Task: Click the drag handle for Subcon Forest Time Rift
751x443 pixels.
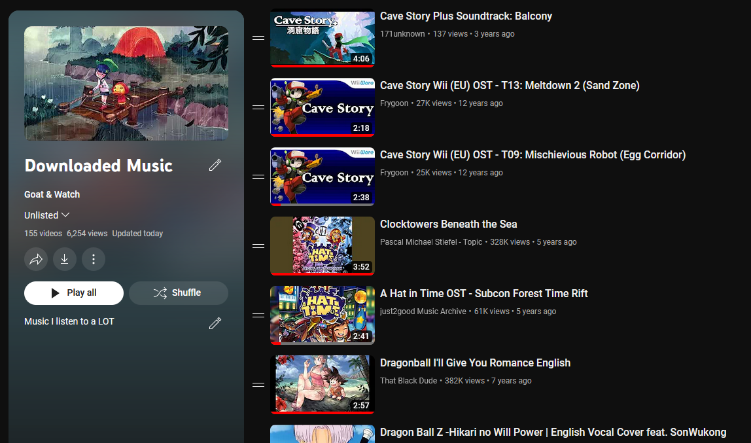Action: tap(258, 315)
